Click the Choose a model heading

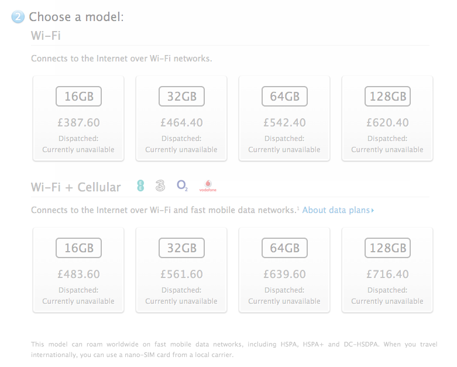tap(76, 17)
